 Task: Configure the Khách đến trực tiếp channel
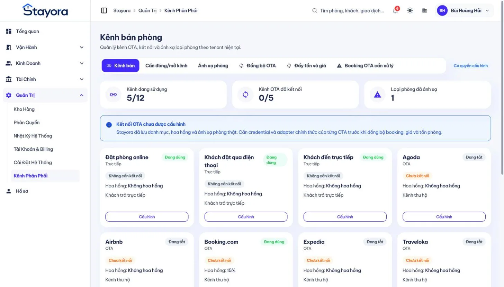tap(345, 217)
